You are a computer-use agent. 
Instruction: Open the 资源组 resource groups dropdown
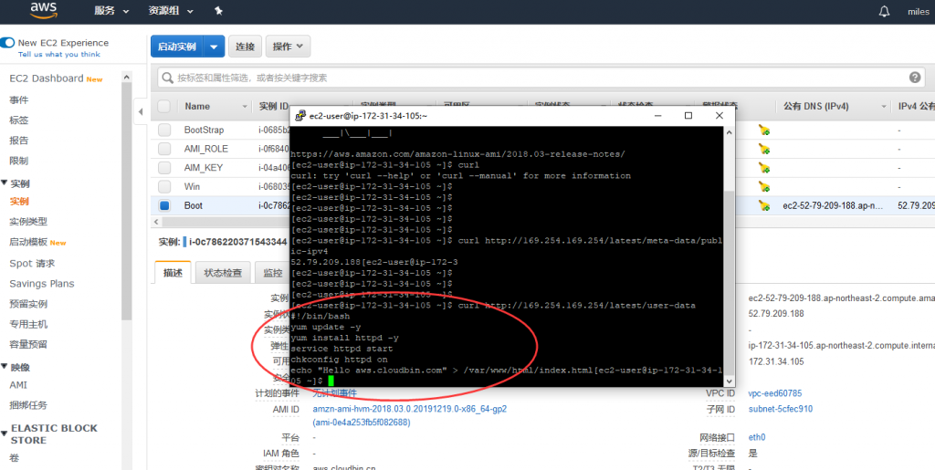(x=171, y=11)
